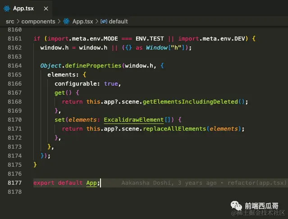Click line number 8161 in gutter

[15, 39]
